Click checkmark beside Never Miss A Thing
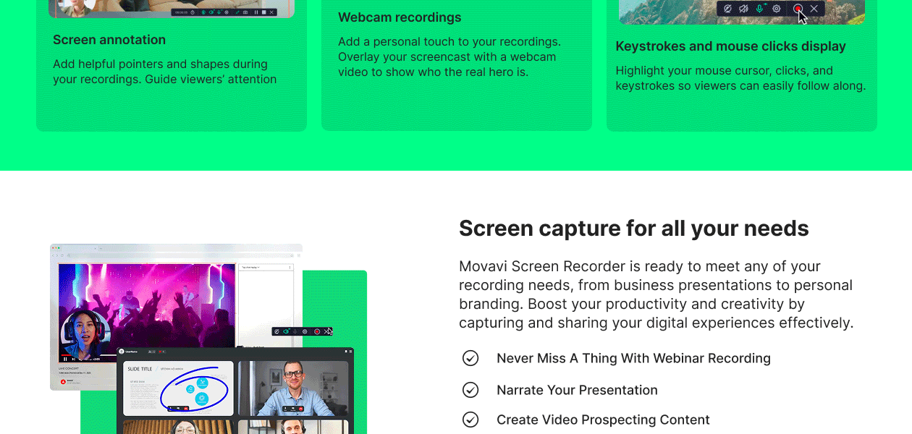 coord(470,358)
